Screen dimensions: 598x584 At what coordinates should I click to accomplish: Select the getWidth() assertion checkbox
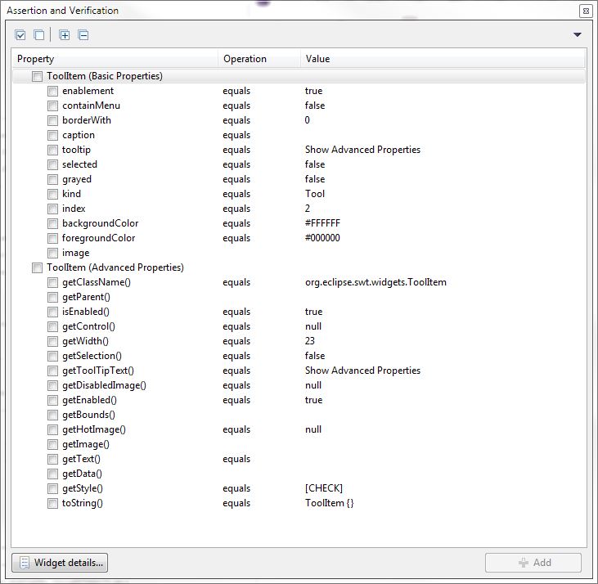pyautogui.click(x=52, y=341)
